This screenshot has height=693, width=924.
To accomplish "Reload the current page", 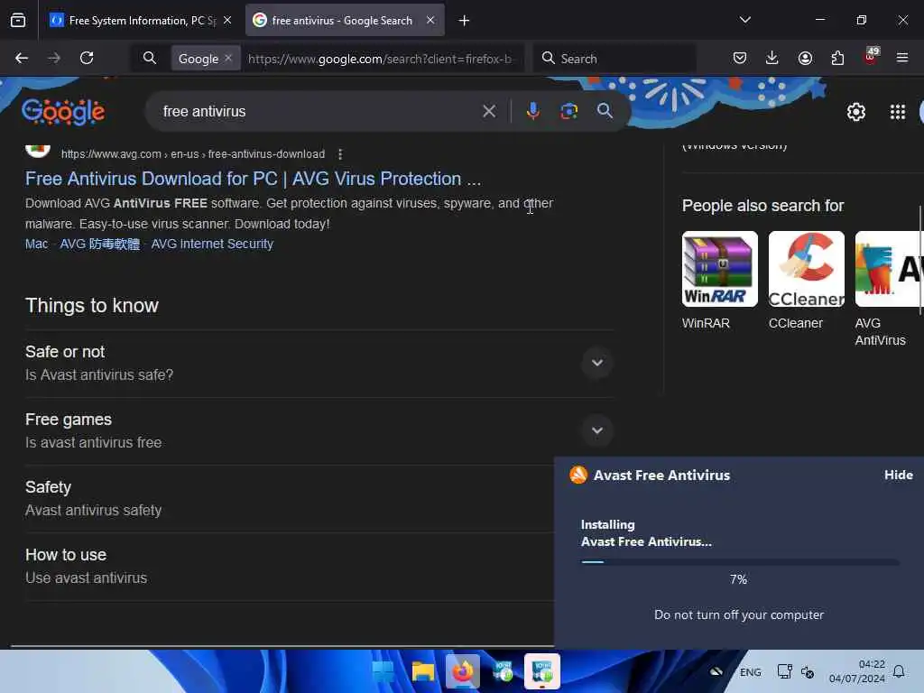I will (x=87, y=59).
